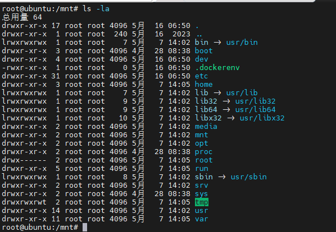Screen dimensions: 336x232
Task: Click the media directory name
Action: (206, 127)
